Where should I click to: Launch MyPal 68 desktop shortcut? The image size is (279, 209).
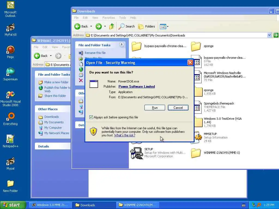tap(10, 30)
